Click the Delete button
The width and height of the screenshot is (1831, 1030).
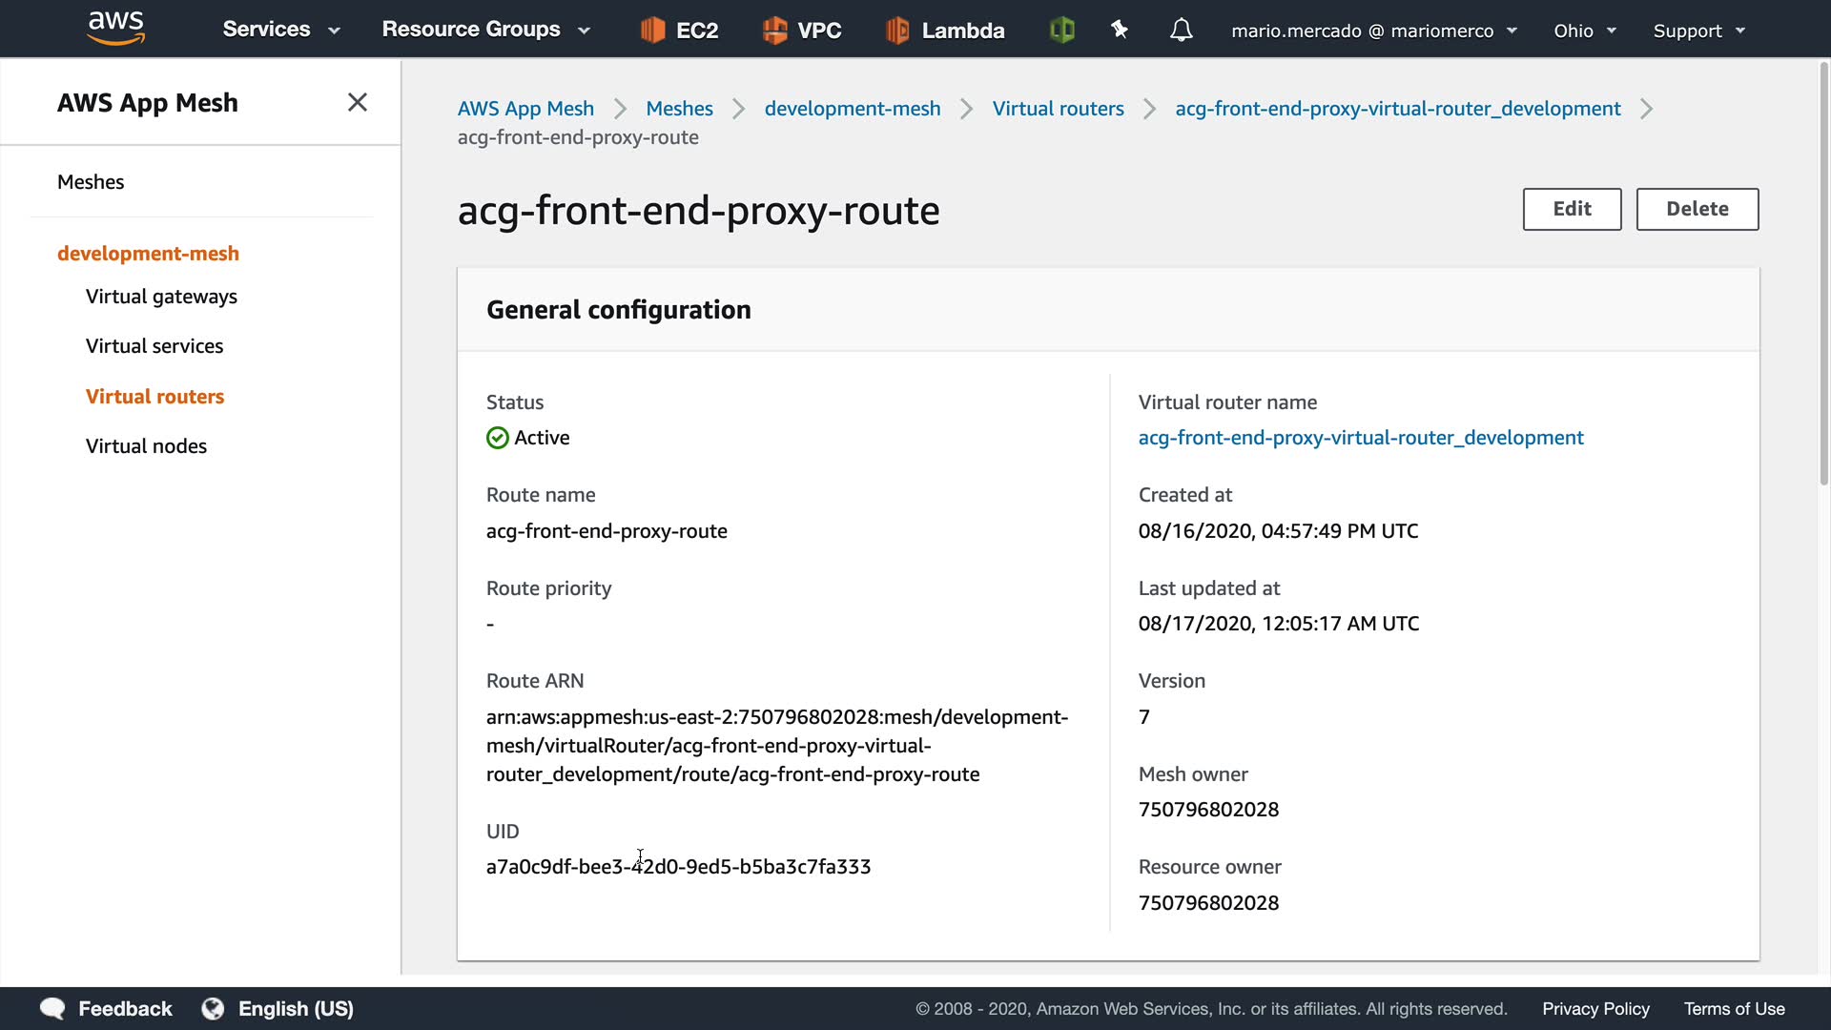pos(1697,209)
